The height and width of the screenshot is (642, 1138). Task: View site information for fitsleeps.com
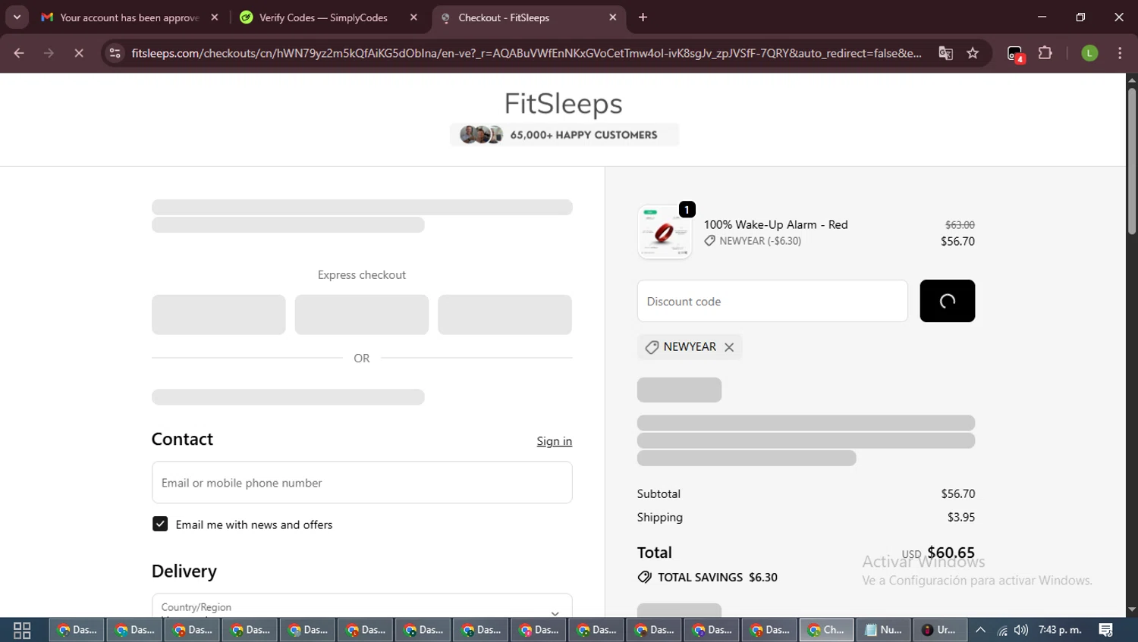[115, 53]
